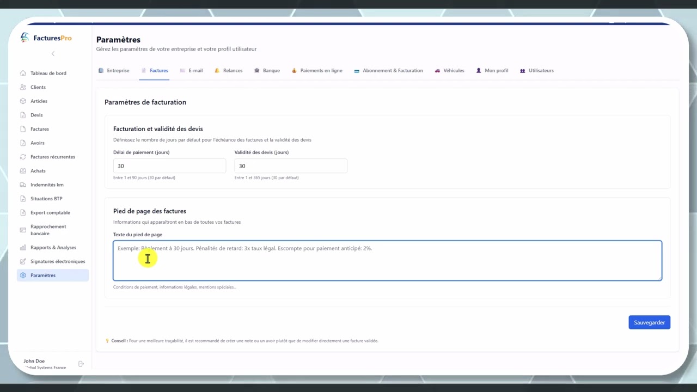This screenshot has height=392, width=697.
Task: Click the Rapports & Analyses chart icon
Action: point(23,247)
